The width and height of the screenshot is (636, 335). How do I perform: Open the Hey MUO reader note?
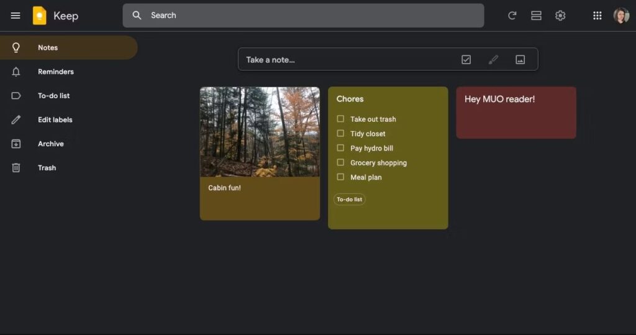[516, 112]
